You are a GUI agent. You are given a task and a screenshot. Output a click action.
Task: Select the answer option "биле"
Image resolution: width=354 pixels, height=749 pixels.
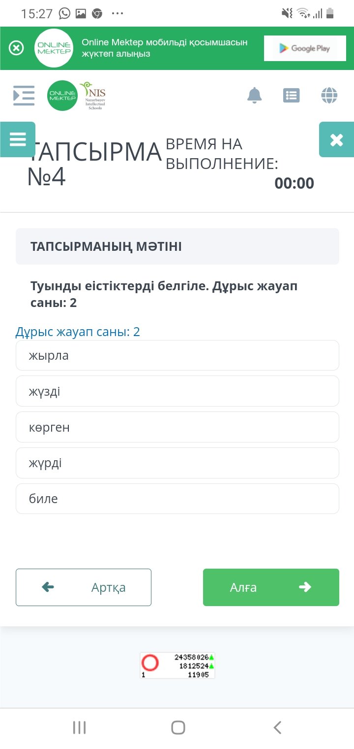point(177,499)
